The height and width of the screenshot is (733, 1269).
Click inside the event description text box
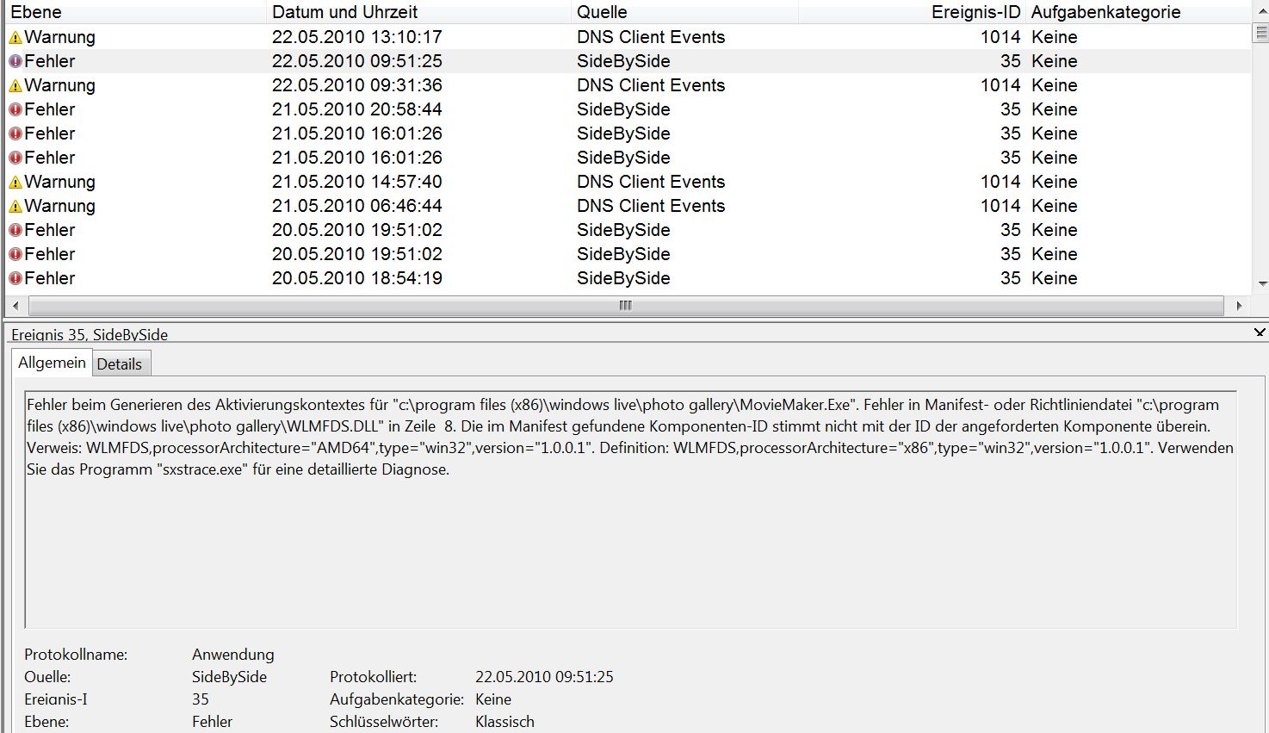pos(630,510)
